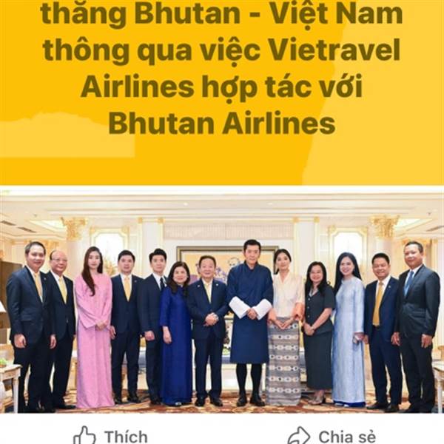The width and height of the screenshot is (444, 444).
Task: Tap the man at the photo's far left
Action: (30, 326)
